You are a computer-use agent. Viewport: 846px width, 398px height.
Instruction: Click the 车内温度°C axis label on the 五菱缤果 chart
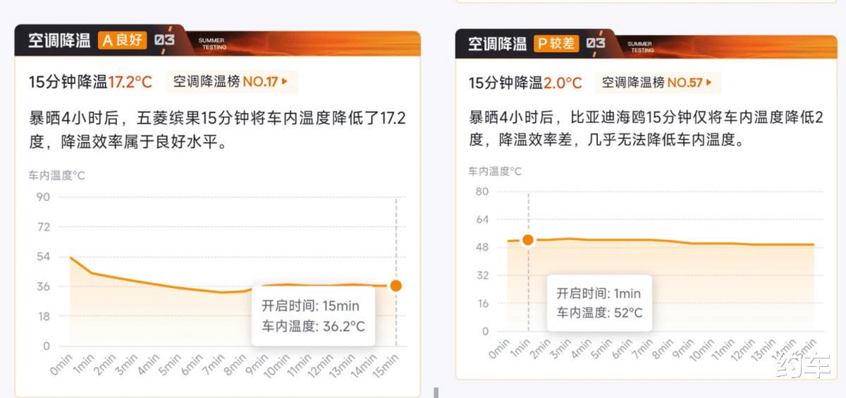click(56, 175)
